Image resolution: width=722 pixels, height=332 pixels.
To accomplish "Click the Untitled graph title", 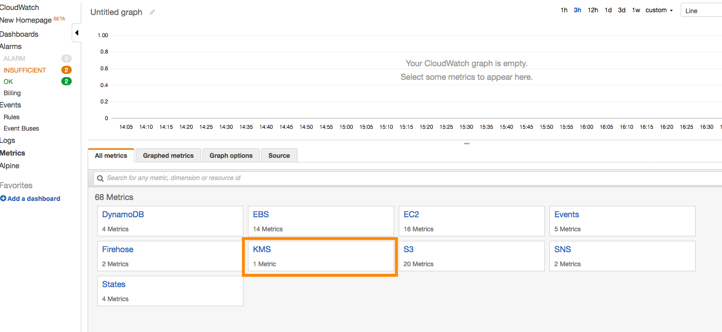I will click(116, 12).
